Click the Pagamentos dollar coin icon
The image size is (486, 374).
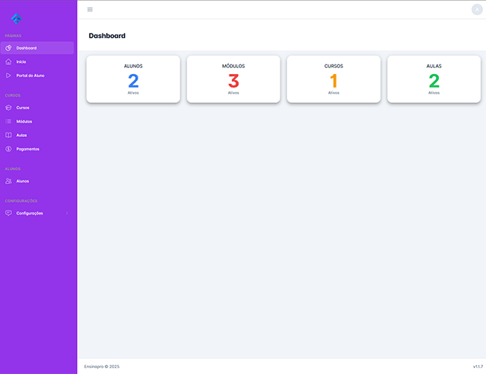click(8, 149)
